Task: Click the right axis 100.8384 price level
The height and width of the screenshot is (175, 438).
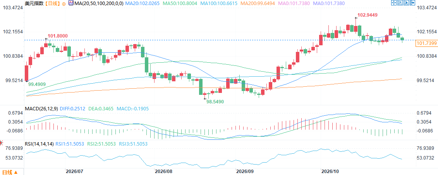Action: pyautogui.click(x=426, y=56)
